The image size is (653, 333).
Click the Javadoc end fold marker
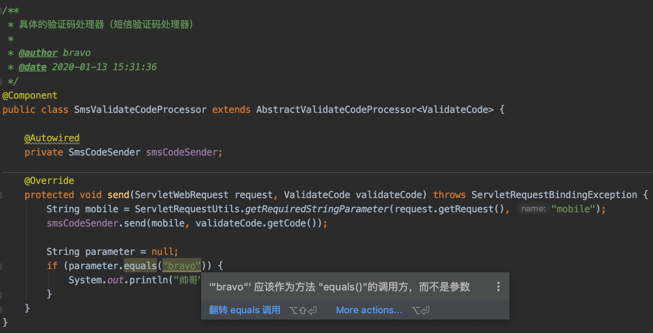click(x=1, y=82)
